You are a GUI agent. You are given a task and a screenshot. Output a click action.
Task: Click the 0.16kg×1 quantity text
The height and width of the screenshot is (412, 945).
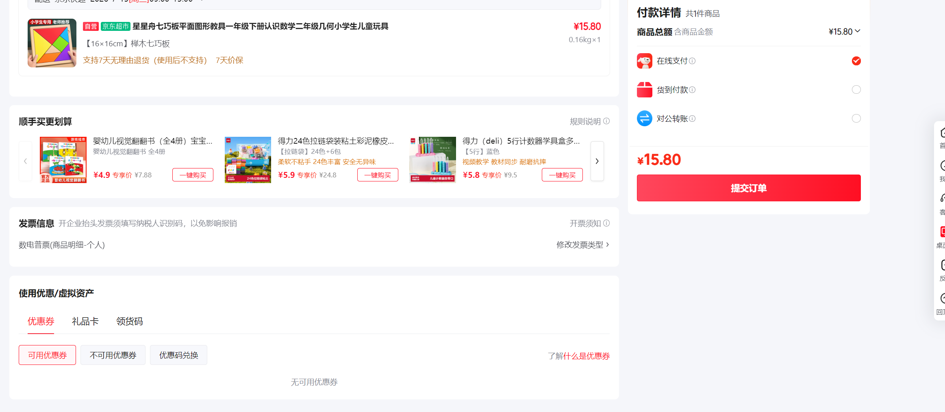(x=584, y=39)
